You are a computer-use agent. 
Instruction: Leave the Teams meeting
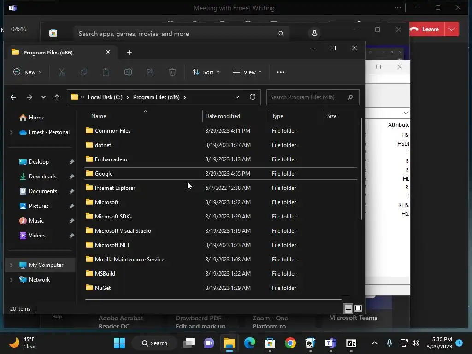point(427,29)
